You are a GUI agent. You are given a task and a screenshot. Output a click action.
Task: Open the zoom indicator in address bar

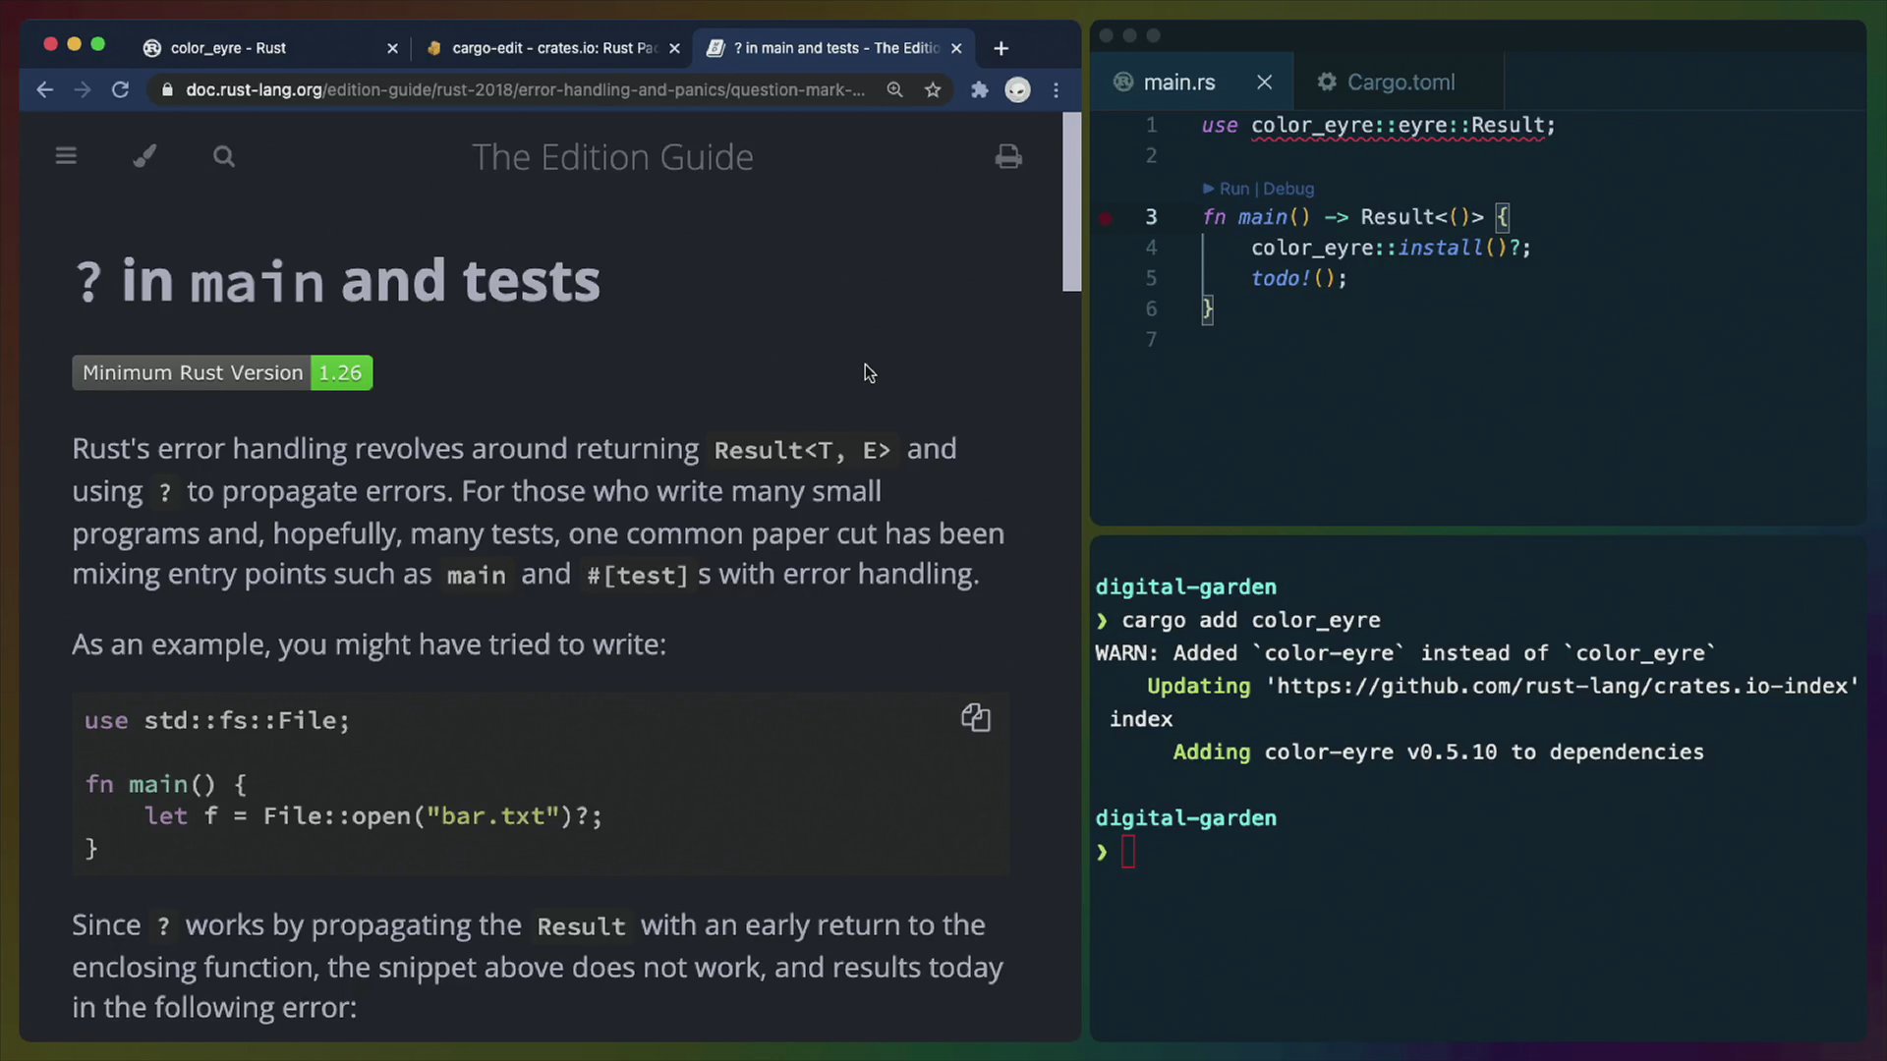(894, 89)
